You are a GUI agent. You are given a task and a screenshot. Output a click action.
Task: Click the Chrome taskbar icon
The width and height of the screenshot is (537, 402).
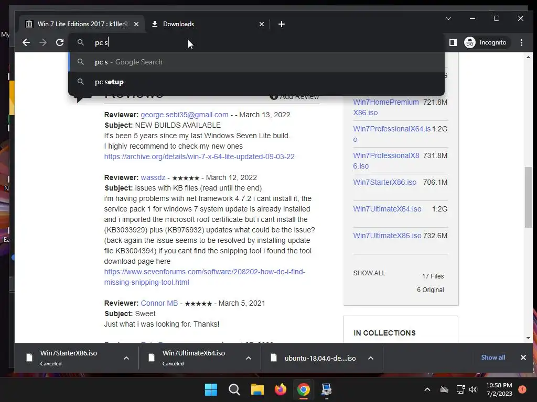(304, 389)
